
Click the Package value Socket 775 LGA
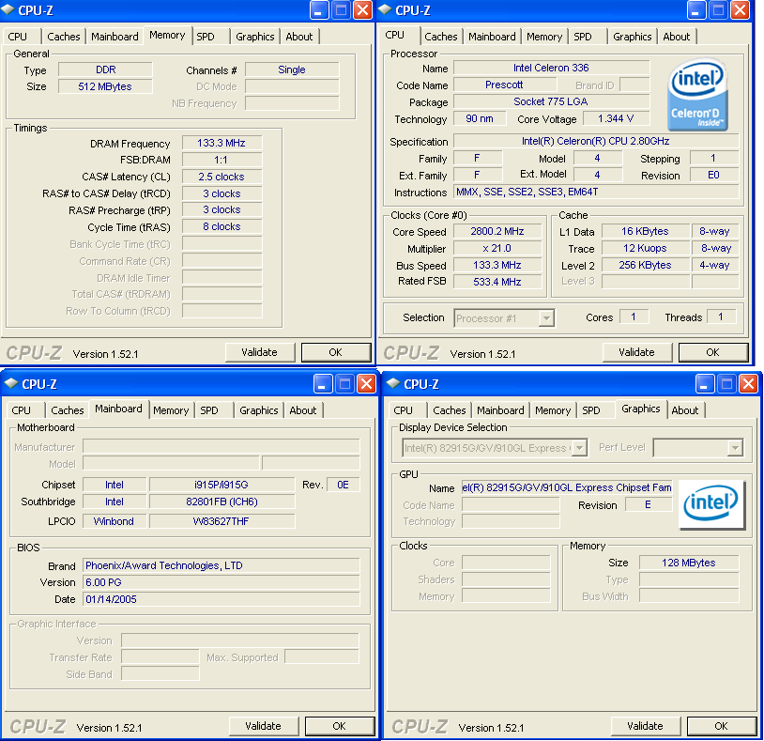[x=552, y=101]
